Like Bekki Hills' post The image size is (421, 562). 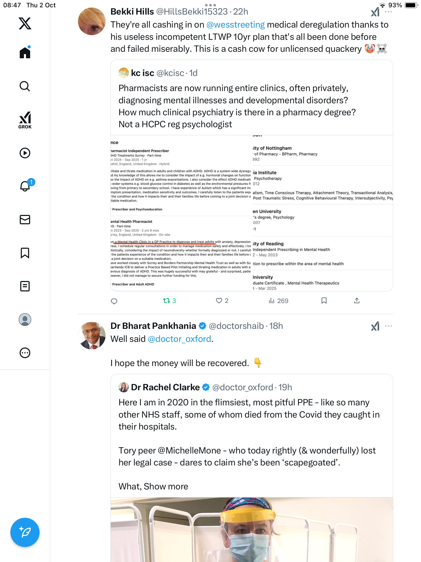[x=219, y=301]
